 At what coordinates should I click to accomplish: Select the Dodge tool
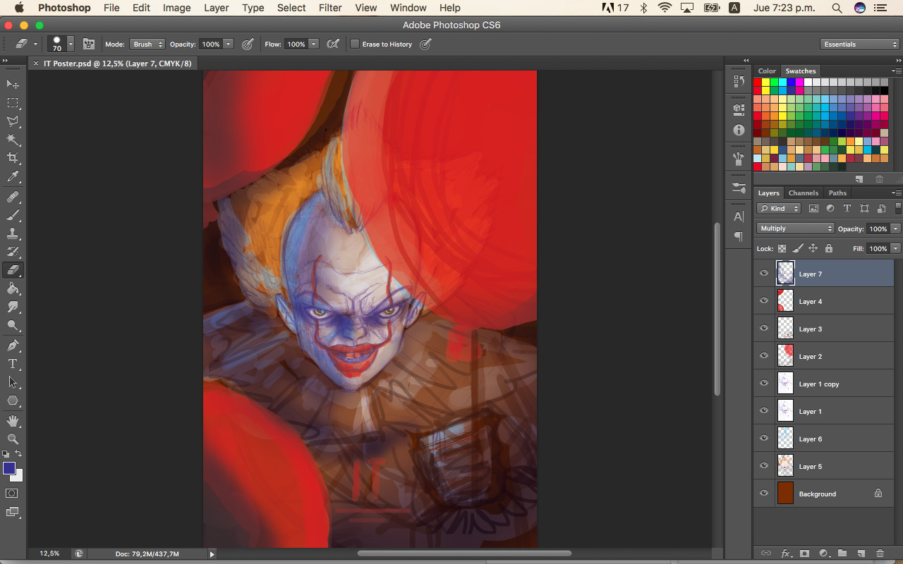(13, 325)
